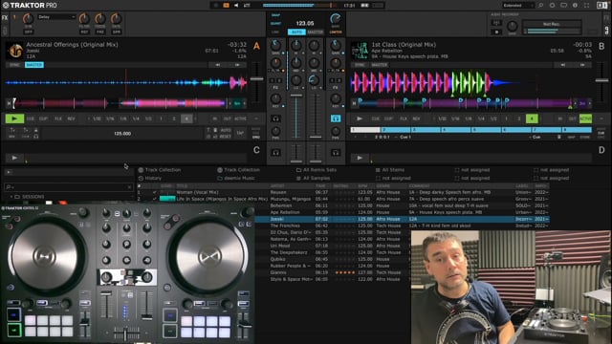Viewport: 612px width, 344px height.
Task: Click the FX unit panel label
Action: pos(5,17)
